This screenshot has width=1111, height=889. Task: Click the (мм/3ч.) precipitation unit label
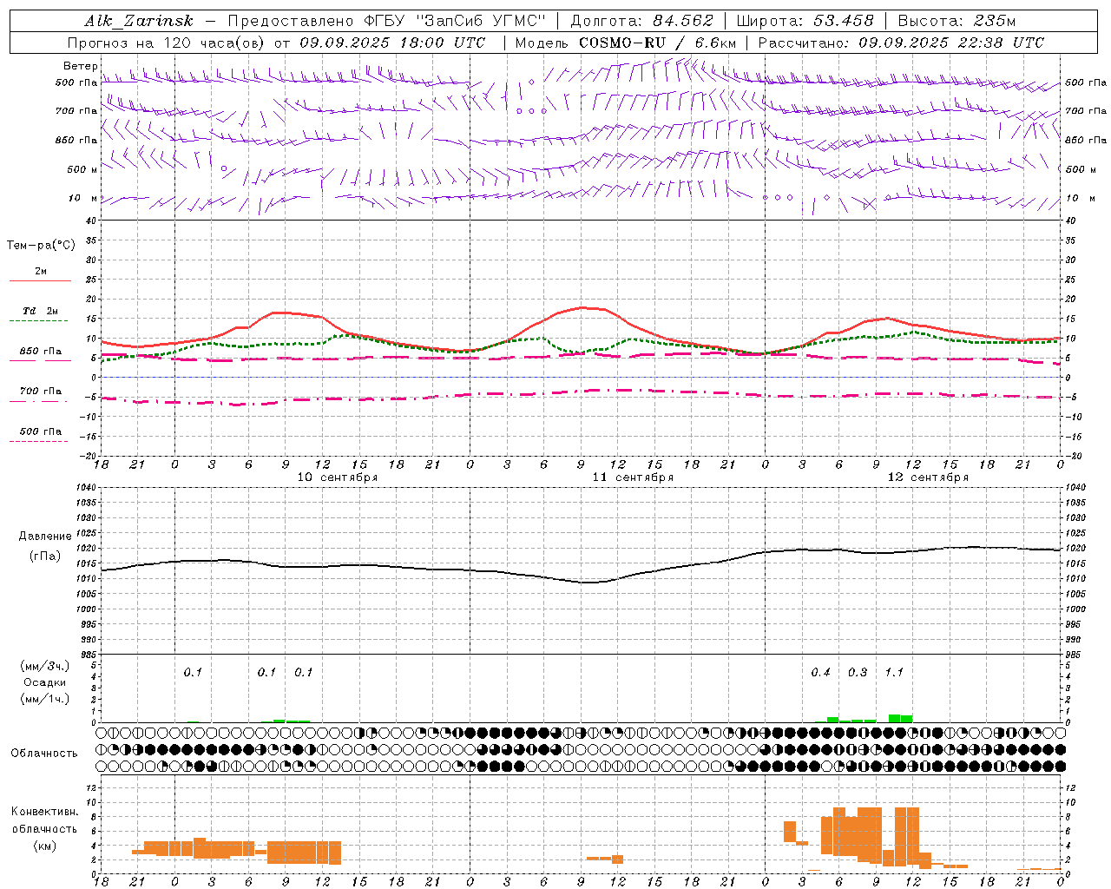[45, 666]
